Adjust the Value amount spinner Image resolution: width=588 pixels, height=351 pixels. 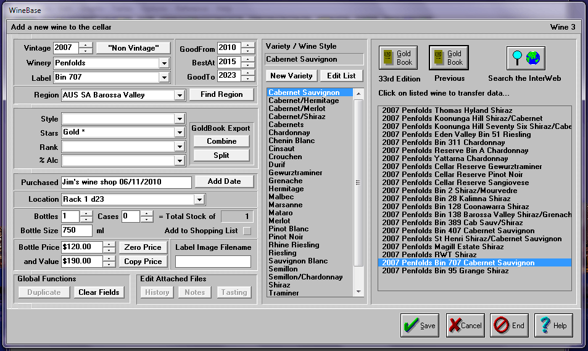pos(109,262)
